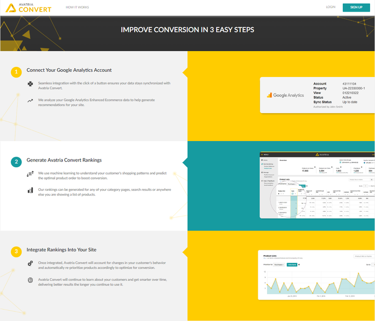Open the How It Works page
The image size is (375, 321).
(x=77, y=7)
